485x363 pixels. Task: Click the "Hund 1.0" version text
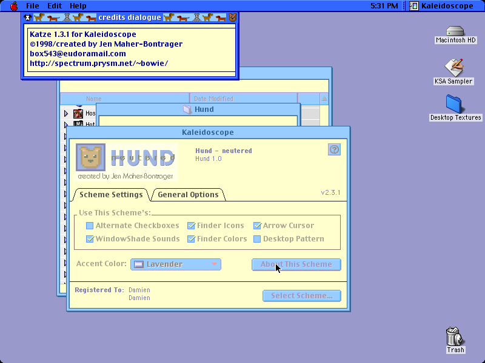click(209, 159)
